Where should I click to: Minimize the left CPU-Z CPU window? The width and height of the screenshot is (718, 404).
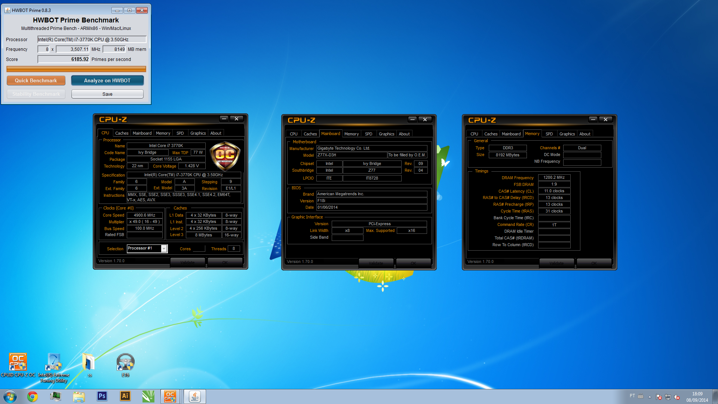224,119
